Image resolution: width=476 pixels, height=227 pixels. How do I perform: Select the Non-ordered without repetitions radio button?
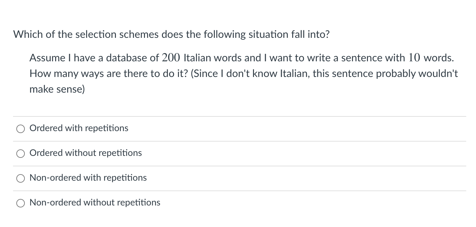(x=20, y=203)
